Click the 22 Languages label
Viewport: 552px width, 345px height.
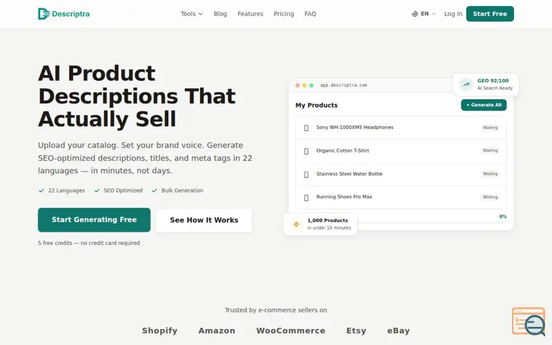coord(66,190)
